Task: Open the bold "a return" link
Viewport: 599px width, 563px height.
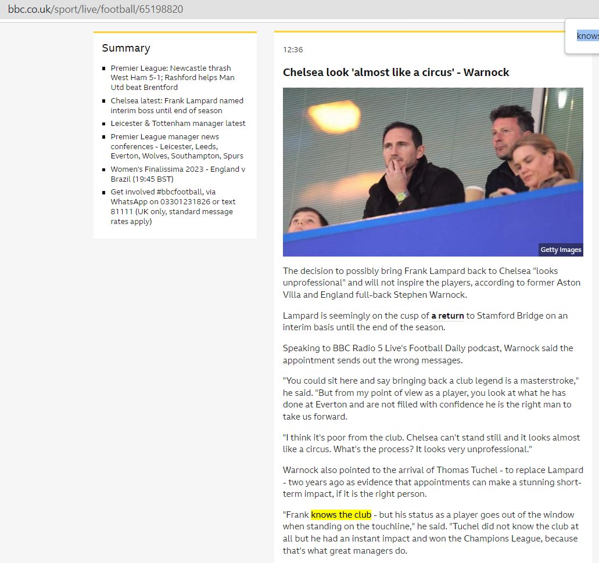Action: pyautogui.click(x=447, y=316)
